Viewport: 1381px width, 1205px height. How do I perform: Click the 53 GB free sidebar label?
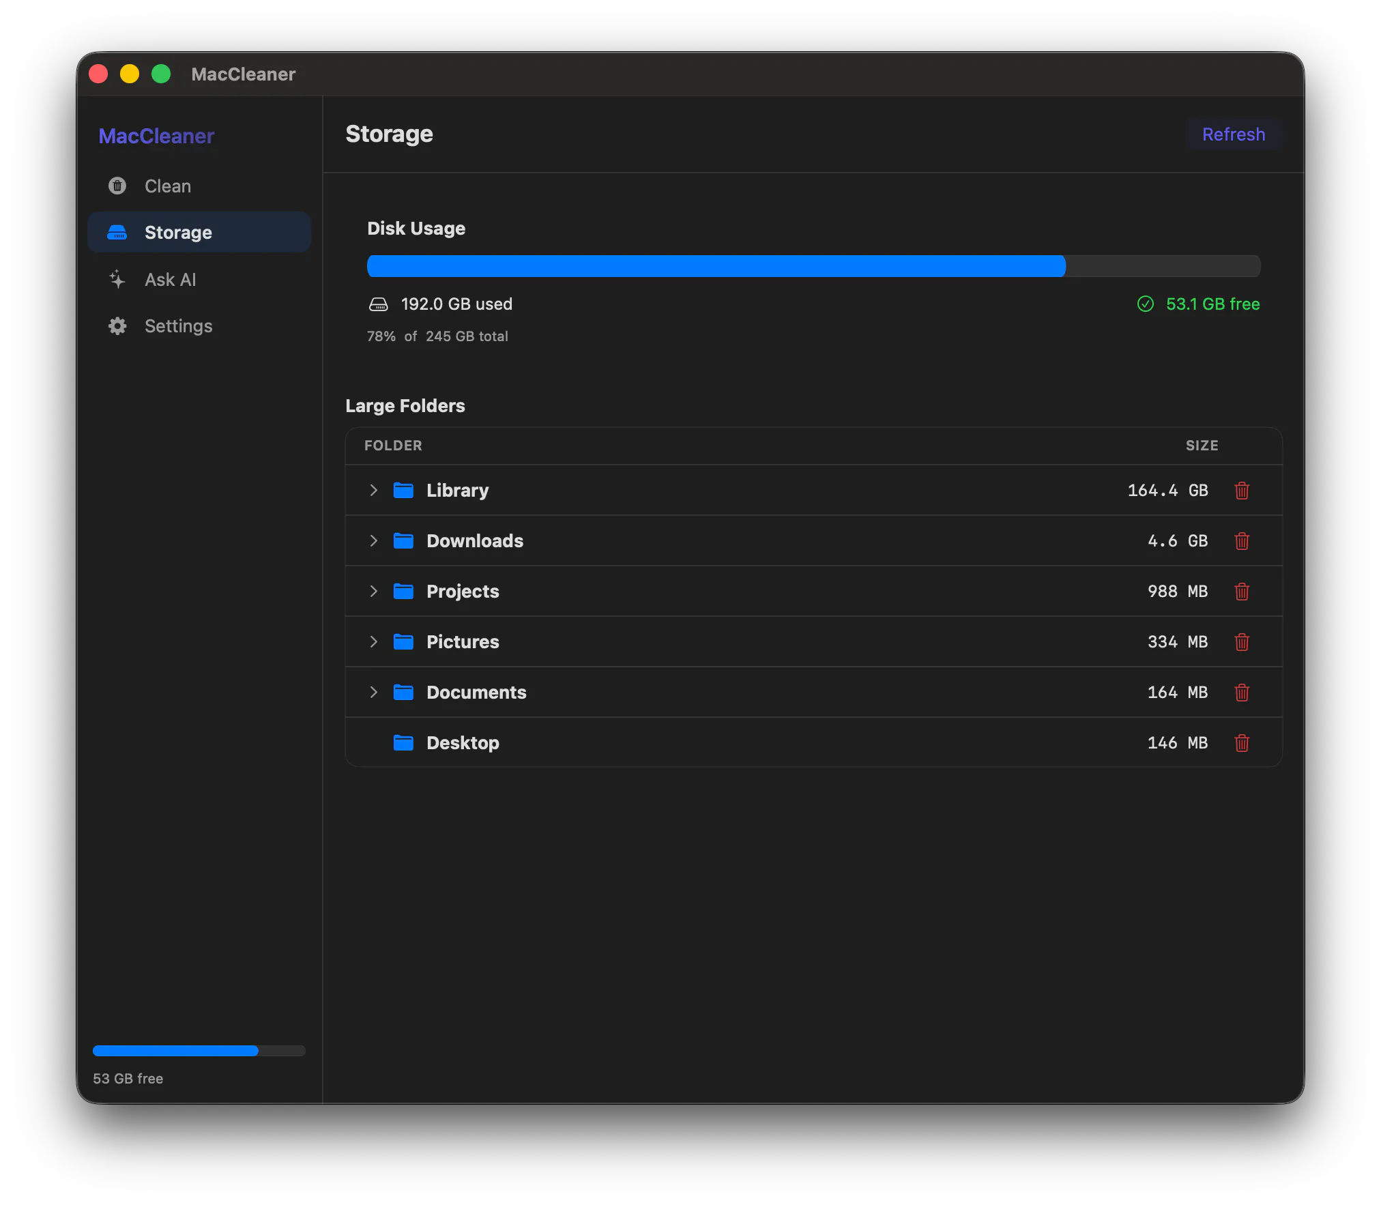(128, 1079)
